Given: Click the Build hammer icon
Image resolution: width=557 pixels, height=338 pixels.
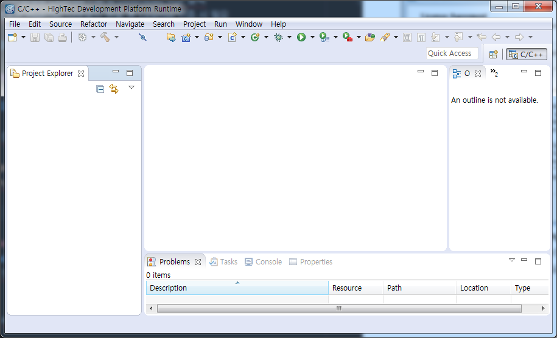Looking at the screenshot, I should 105,37.
